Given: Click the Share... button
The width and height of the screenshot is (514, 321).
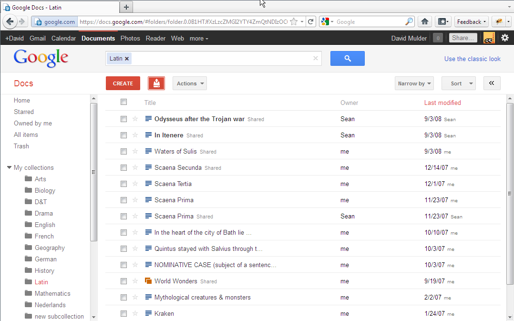Looking at the screenshot, I should [x=463, y=38].
